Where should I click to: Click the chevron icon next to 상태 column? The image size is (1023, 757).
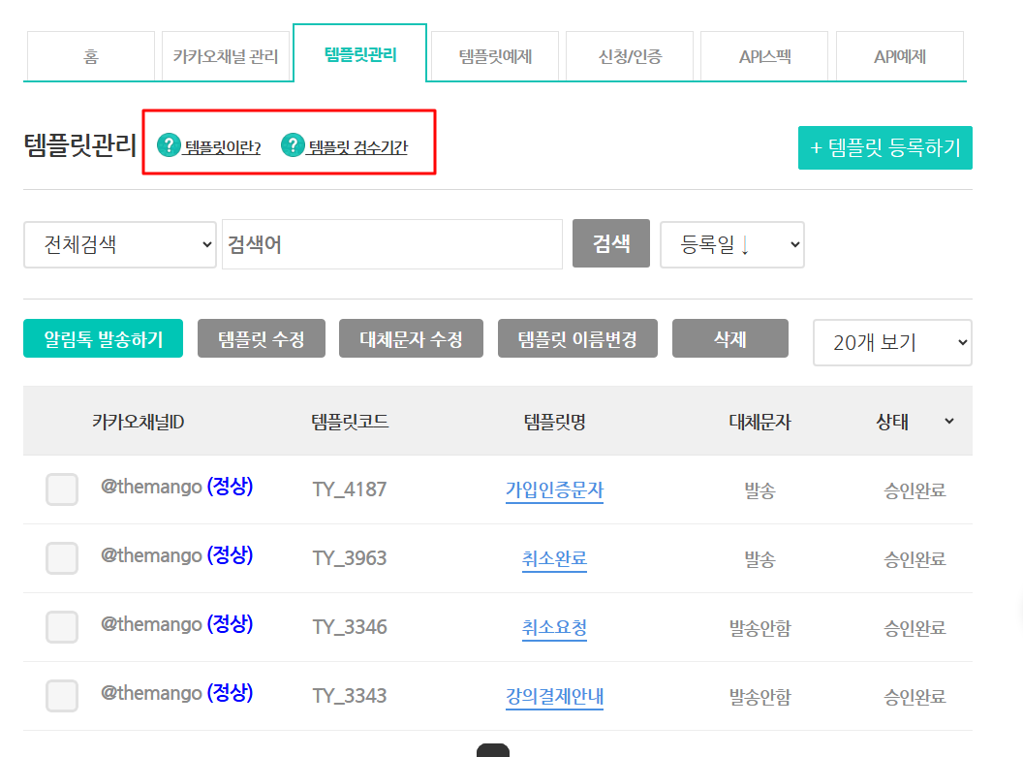(949, 421)
